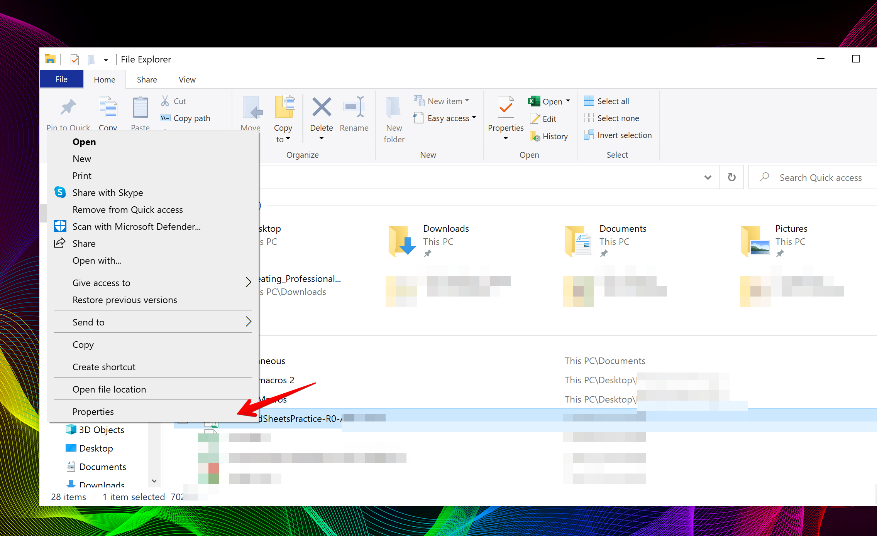Screen dimensions: 877x536
Task: Choose Properties from the context menu
Action: click(93, 411)
